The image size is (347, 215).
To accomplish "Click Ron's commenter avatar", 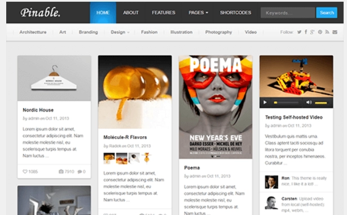I will coord(271,182).
